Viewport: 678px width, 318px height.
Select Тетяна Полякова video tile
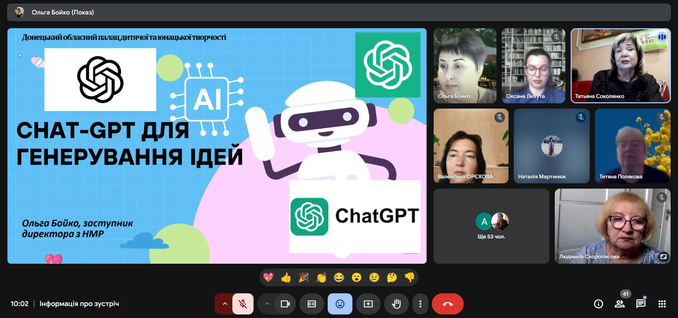(x=632, y=146)
